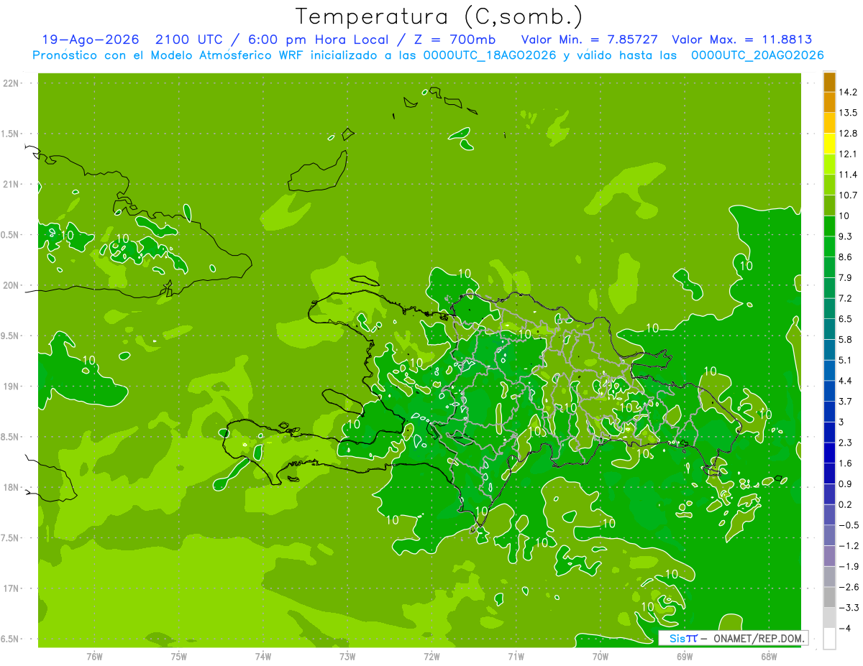Click the '21N' latitude tick label

click(12, 184)
